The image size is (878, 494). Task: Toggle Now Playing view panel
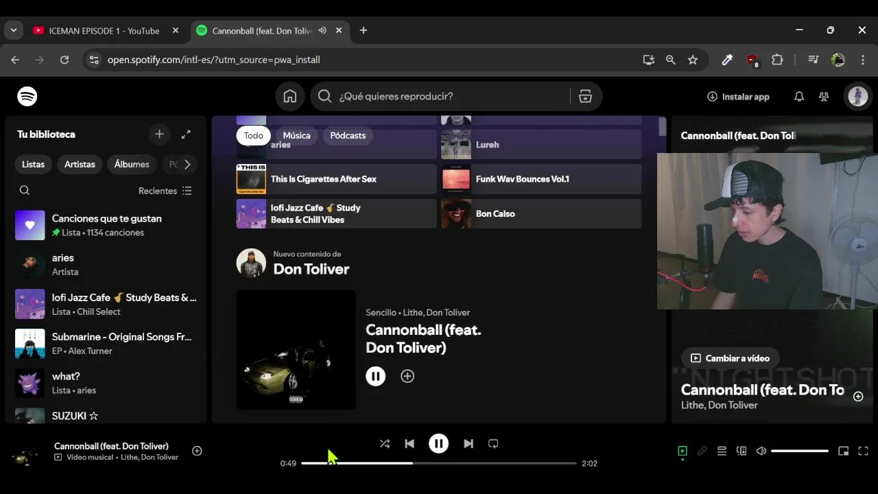coord(683,451)
